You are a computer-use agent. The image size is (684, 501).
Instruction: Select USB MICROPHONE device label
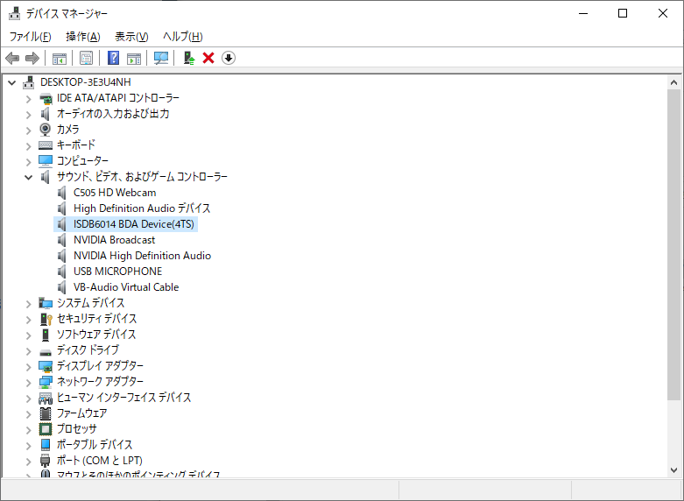point(117,271)
